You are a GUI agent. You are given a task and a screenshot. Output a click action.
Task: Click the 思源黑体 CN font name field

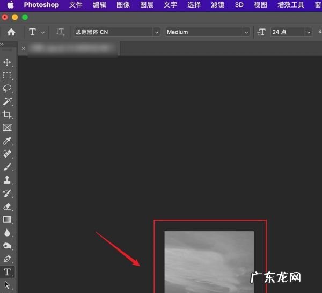coord(114,32)
